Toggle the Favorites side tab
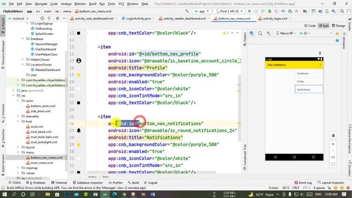Image resolution: width=352 pixels, height=198 pixels. pos(3,138)
